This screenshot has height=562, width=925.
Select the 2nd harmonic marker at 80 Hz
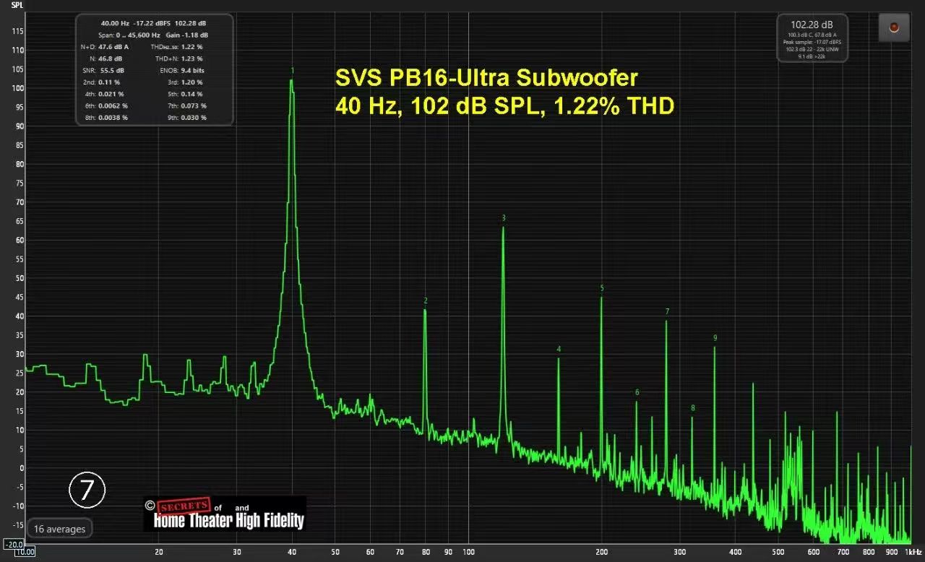(x=426, y=301)
